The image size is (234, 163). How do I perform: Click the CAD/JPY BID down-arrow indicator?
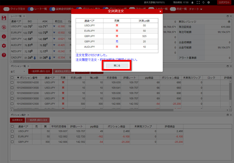pos(35,58)
